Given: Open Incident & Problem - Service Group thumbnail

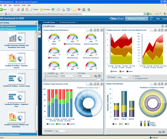Looking at the screenshot, I should (x=16, y=78).
